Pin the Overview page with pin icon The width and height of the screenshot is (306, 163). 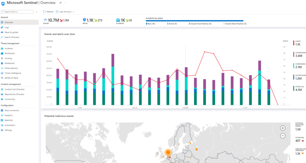click(60, 3)
